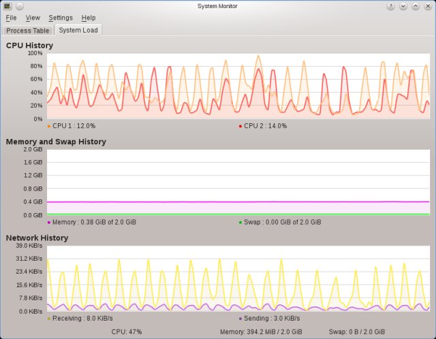Click inside the CPU History graph

point(238,86)
